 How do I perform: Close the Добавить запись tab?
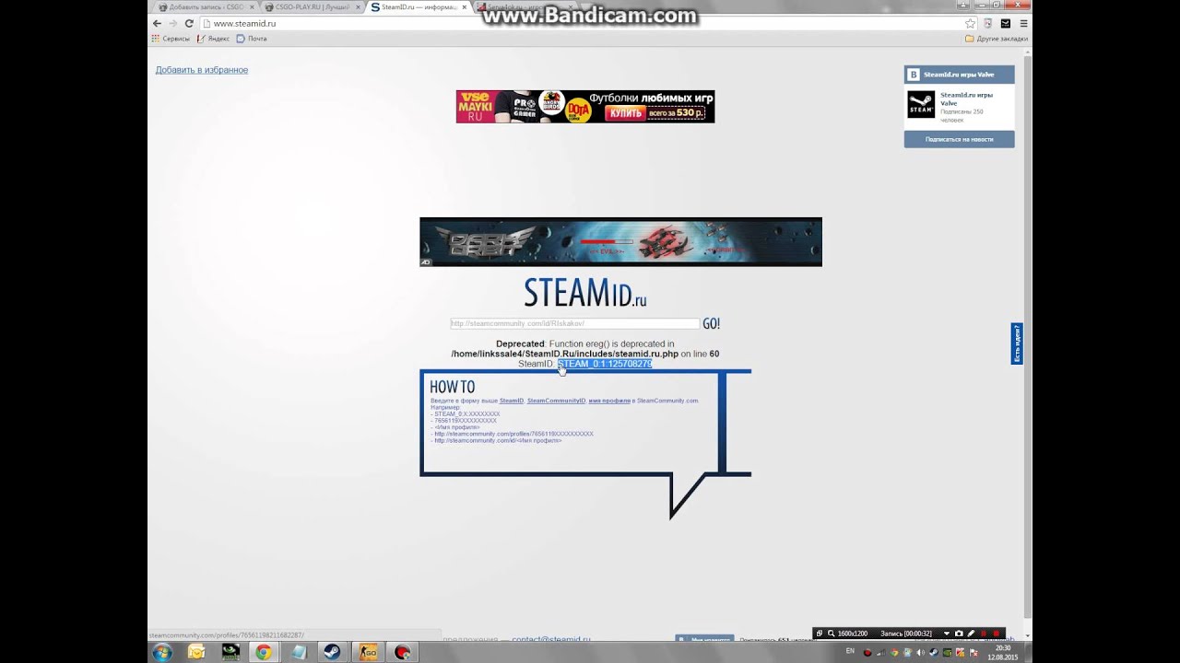(252, 6)
